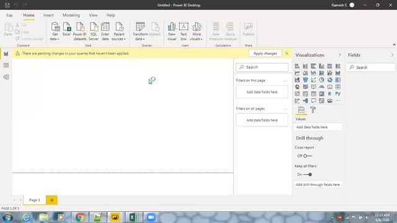Switch to Model view in sidebar
Screen dimensions: 397x223
pos(6,77)
